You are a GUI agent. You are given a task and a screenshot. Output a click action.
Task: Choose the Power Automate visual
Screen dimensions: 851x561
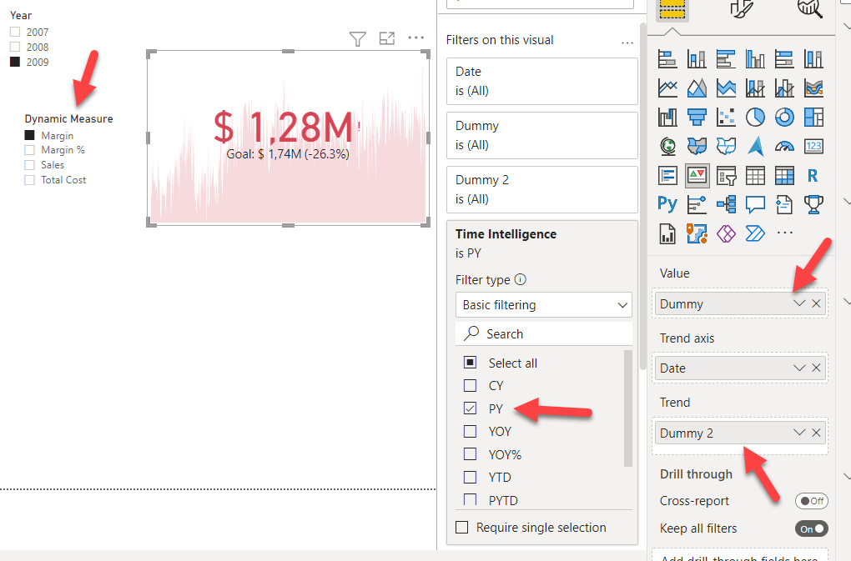[756, 233]
